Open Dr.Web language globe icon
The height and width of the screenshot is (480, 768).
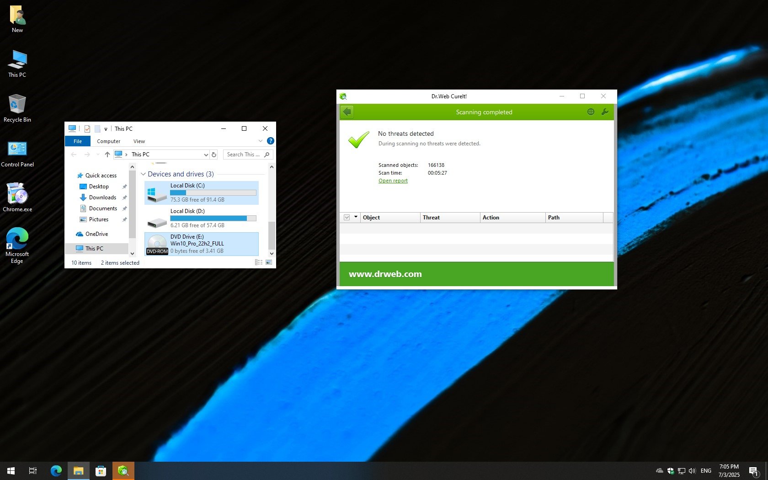[x=591, y=112]
